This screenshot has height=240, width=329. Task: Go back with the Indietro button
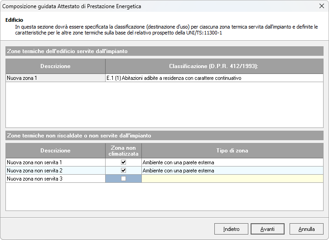231,229
